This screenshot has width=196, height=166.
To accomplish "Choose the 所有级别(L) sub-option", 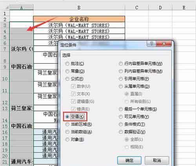I will (127, 101).
